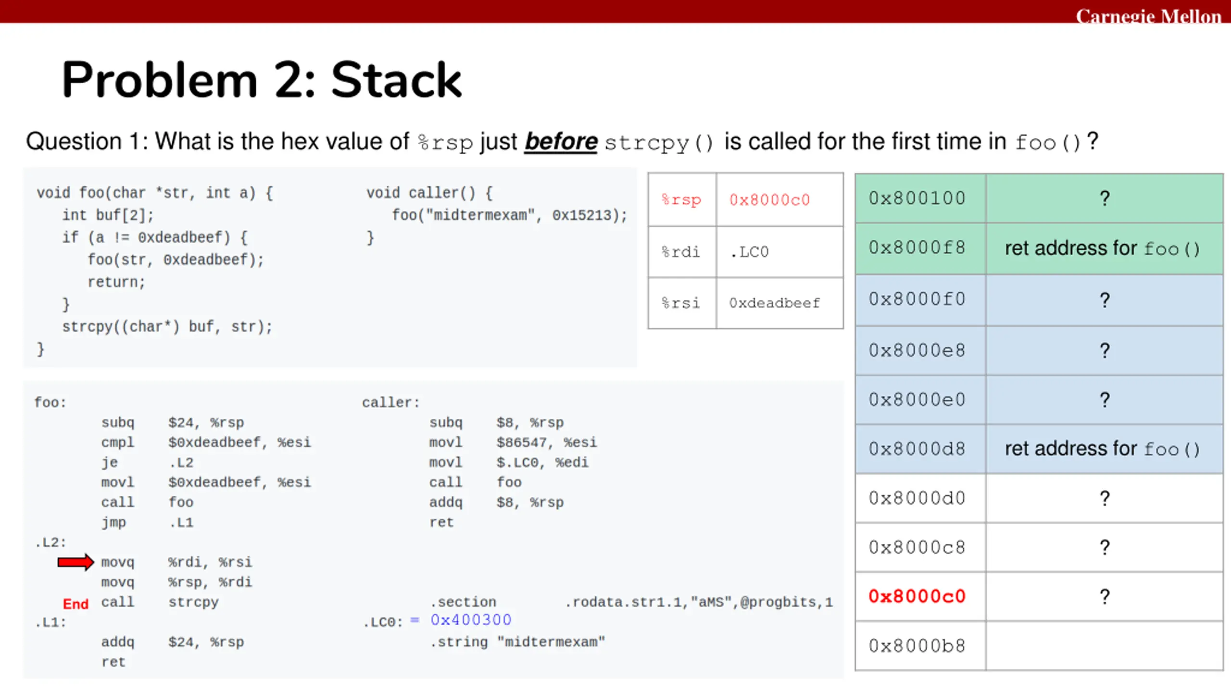Image resolution: width=1231 pixels, height=692 pixels.
Task: Select the %rdi register cell
Action: click(682, 251)
